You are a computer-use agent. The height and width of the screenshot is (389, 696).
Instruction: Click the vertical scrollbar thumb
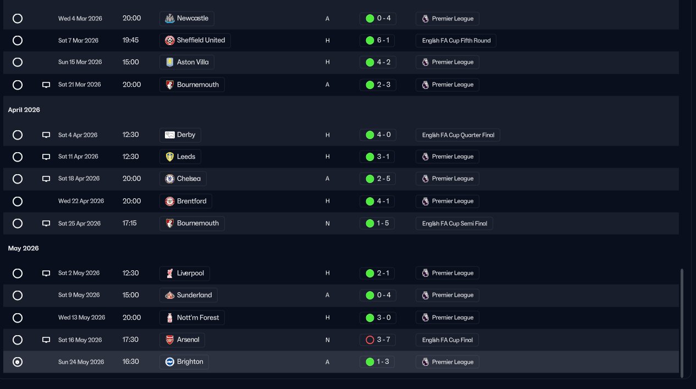pos(682,323)
